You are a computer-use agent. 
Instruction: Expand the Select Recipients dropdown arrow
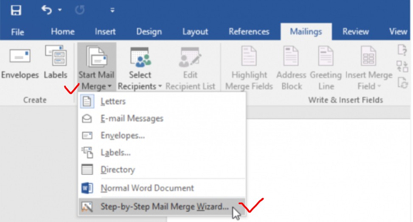click(x=160, y=86)
